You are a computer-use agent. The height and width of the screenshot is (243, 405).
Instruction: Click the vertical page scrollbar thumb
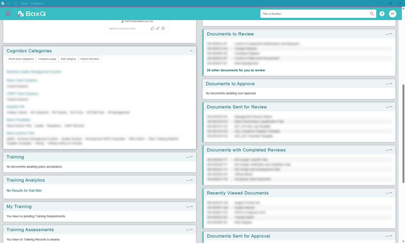click(403, 134)
